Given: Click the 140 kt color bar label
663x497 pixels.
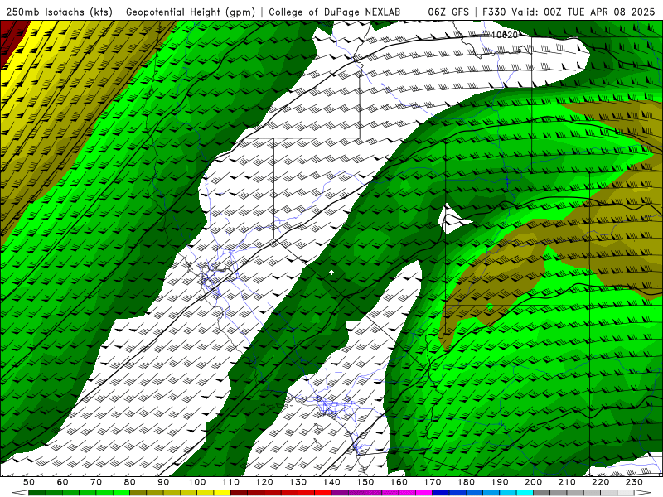Looking at the screenshot, I should tap(331, 482).
